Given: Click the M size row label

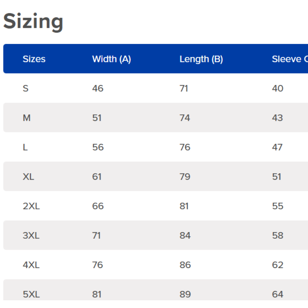Looking at the screenshot, I should tap(27, 118).
